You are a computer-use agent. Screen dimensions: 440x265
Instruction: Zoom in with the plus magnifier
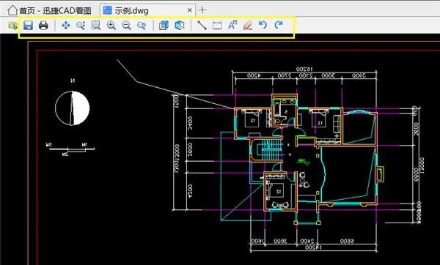point(111,26)
